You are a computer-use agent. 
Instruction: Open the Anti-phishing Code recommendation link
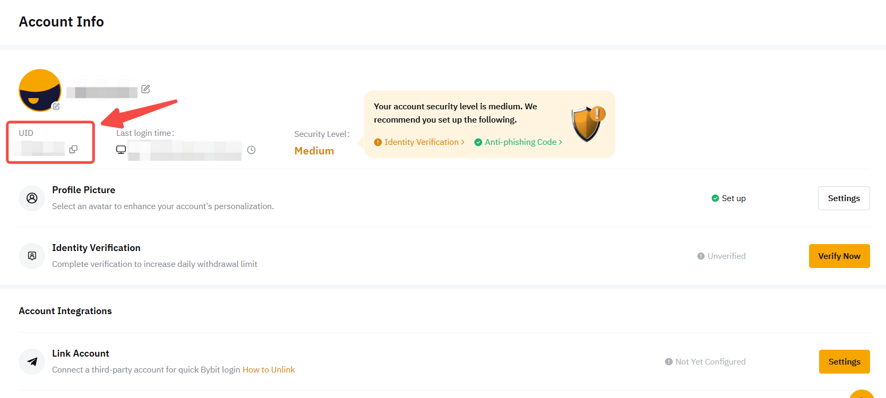coord(521,142)
